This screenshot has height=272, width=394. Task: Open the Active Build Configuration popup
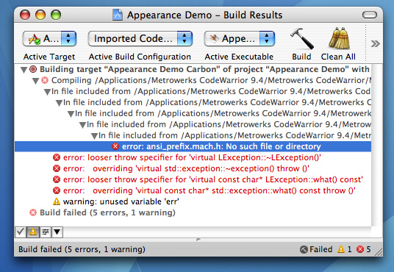pos(140,38)
